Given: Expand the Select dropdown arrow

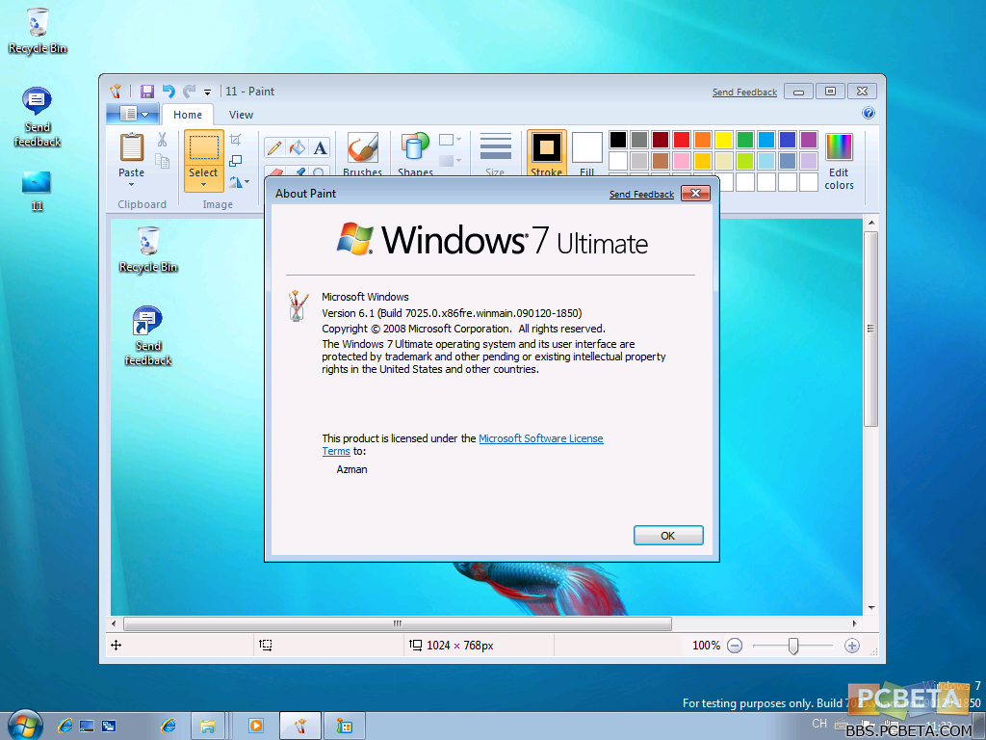Looking at the screenshot, I should click(x=203, y=183).
